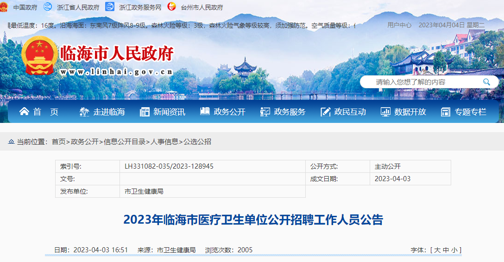Click the large national emblem beside 临海市人民政府
Image resolution: width=504 pixels, height=262 pixels.
click(39, 55)
